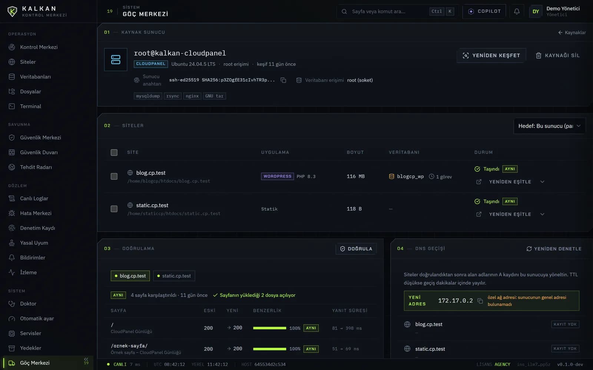The width and height of the screenshot is (593, 370).
Task: Click Yeniden Keşfet button
Action: coord(491,55)
